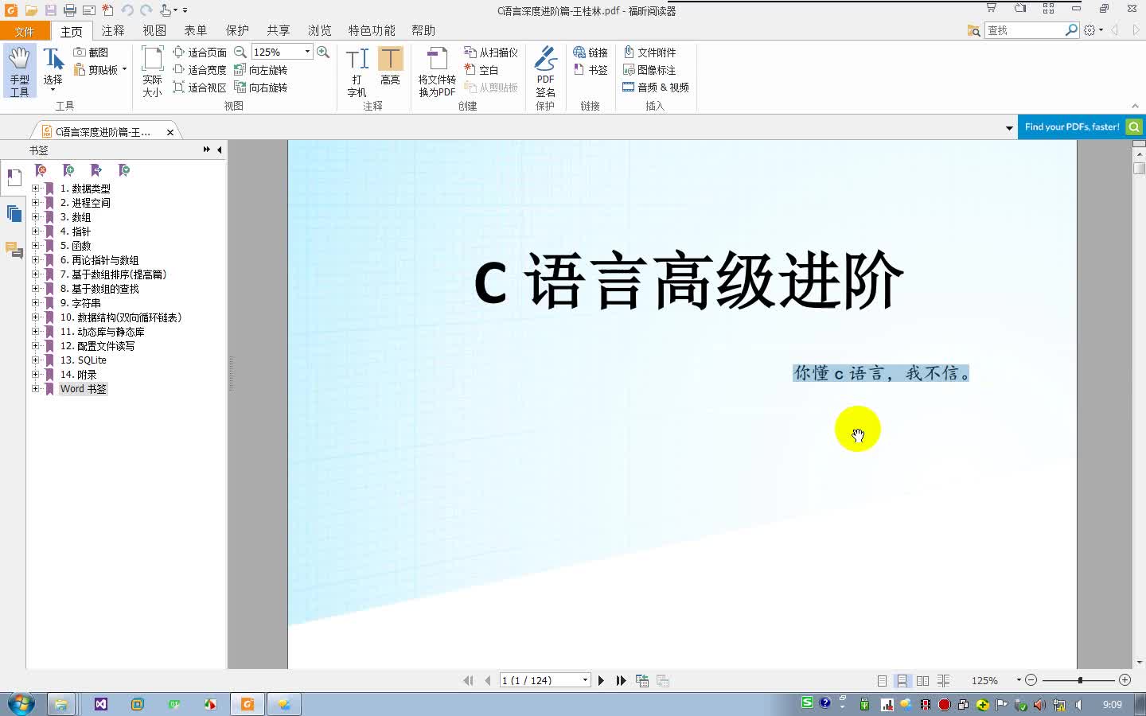
Task: Insert Image Annotation (图像标注)
Action: point(649,70)
